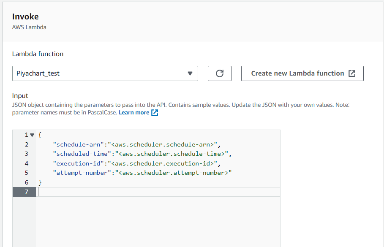Click the Piyachart_test text in function selector
Viewport: 384px width, 247px height.
point(38,73)
